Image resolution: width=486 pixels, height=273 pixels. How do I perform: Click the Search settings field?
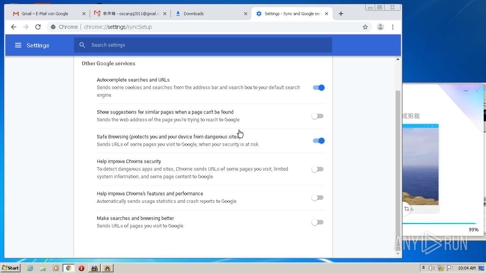pyautogui.click(x=203, y=45)
